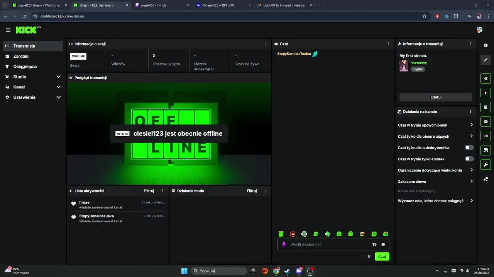Toggle the wrench widget icon in right sidebar
Viewport: 494px width, 277px height.
point(486,165)
